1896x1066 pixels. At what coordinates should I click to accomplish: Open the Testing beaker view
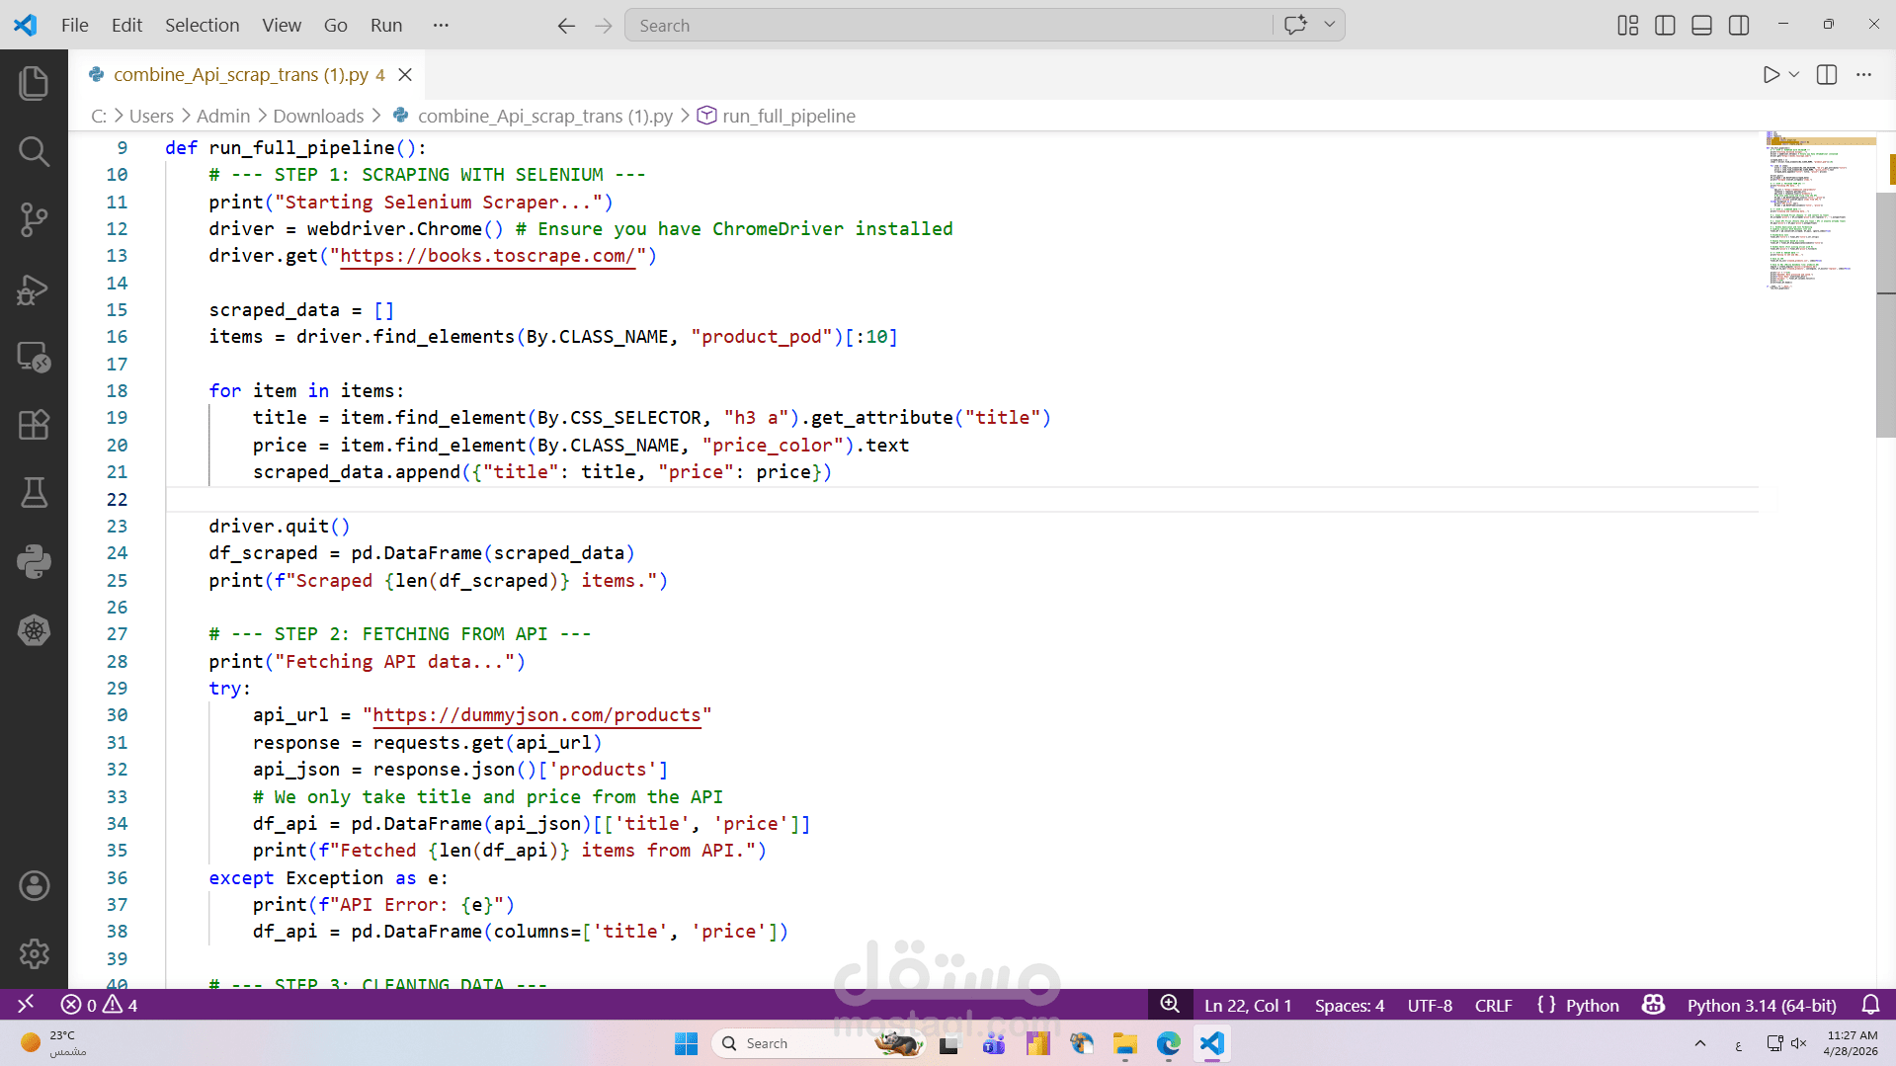[34, 493]
